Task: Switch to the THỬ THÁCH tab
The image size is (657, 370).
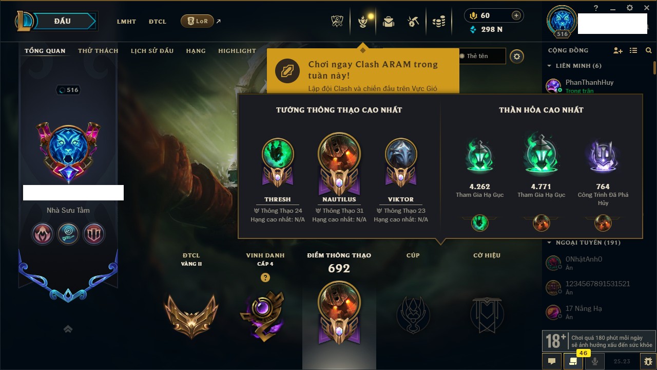Action: pyautogui.click(x=98, y=51)
